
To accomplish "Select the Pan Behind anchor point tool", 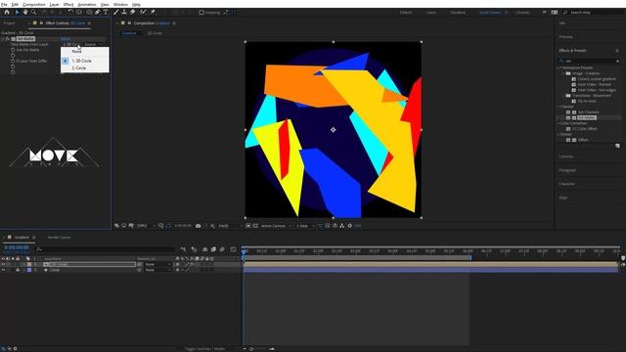I will point(79,13).
